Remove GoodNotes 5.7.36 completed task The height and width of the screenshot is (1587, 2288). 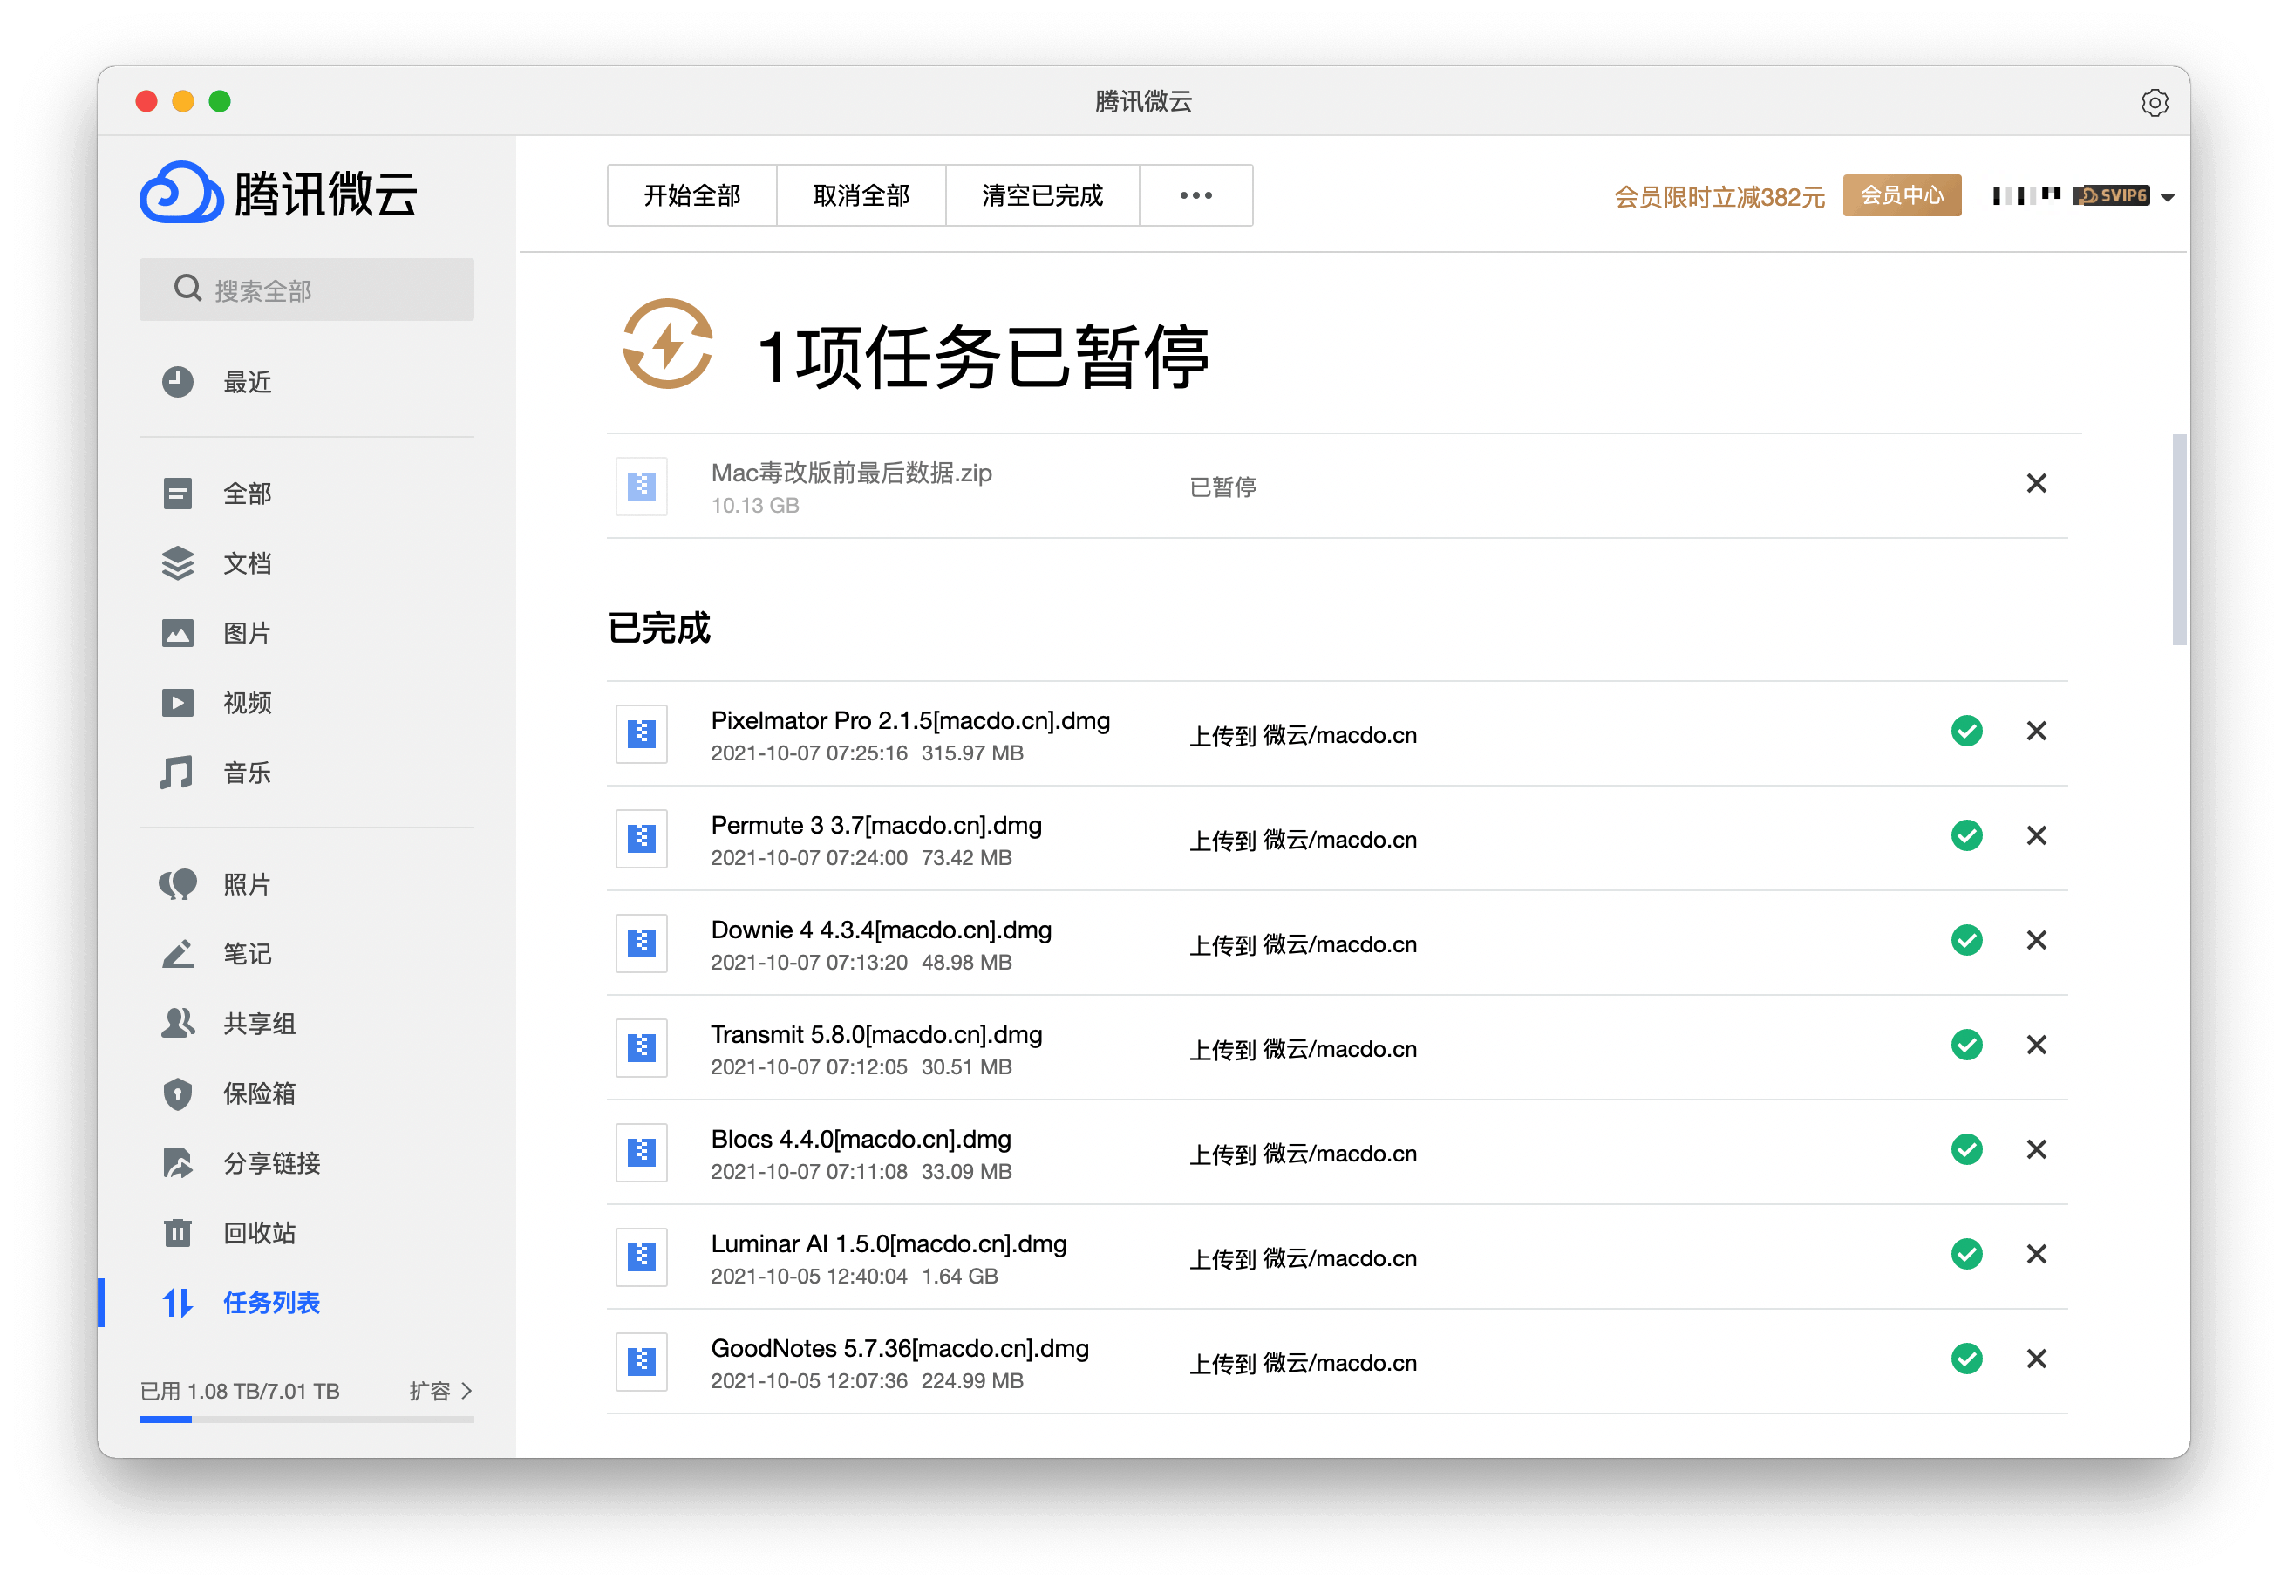pyautogui.click(x=2035, y=1359)
